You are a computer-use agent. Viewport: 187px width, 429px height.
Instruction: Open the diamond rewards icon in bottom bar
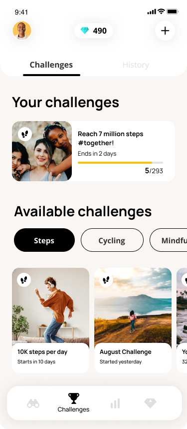[150, 403]
